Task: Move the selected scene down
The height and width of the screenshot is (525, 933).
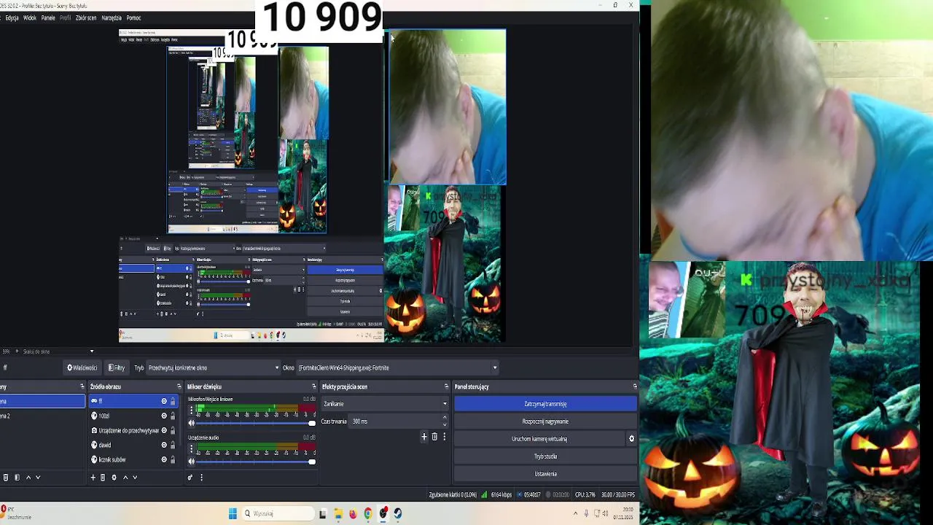Action: [38, 478]
